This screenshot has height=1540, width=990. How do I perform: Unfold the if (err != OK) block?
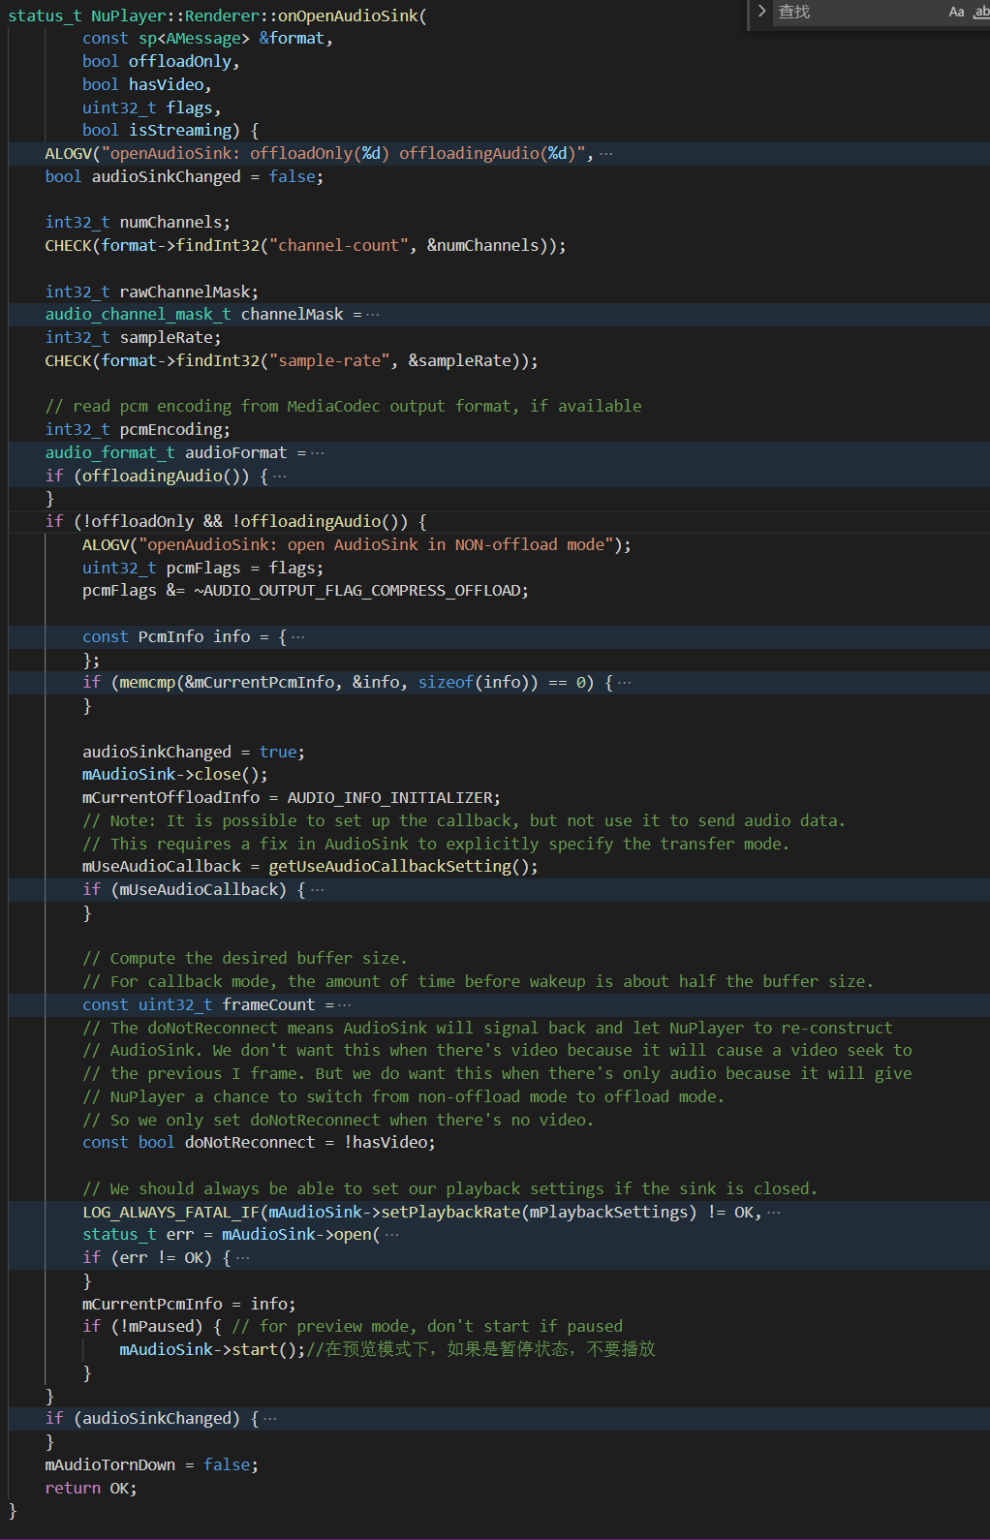click(x=242, y=1258)
